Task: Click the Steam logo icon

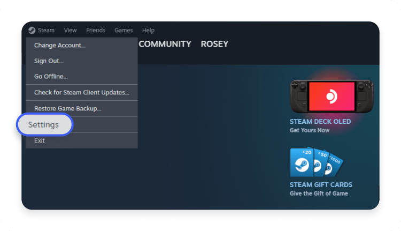Action: pos(32,30)
